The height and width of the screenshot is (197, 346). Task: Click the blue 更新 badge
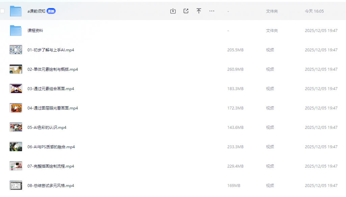[51, 11]
